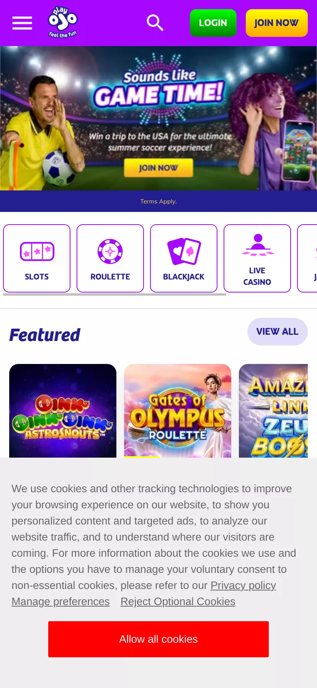The height and width of the screenshot is (688, 317).
Task: Open the Terms Apply link
Action: click(158, 201)
